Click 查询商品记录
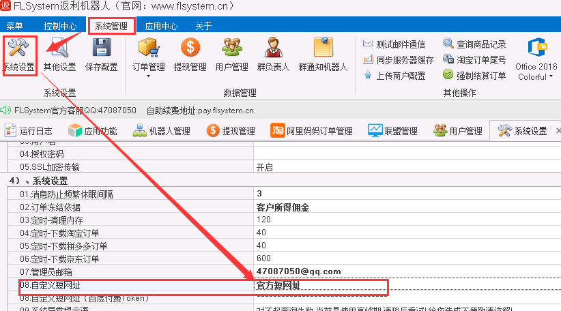Screen dimensions: 561x311 474,44
